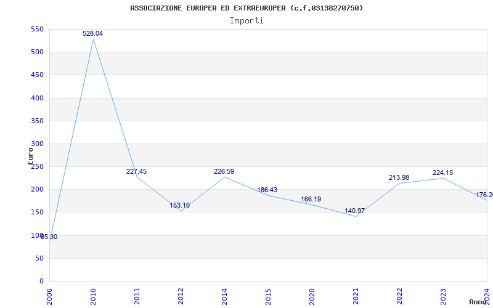493x308 pixels.
Task: Click the 2014 x-axis year label
Action: tap(224, 297)
